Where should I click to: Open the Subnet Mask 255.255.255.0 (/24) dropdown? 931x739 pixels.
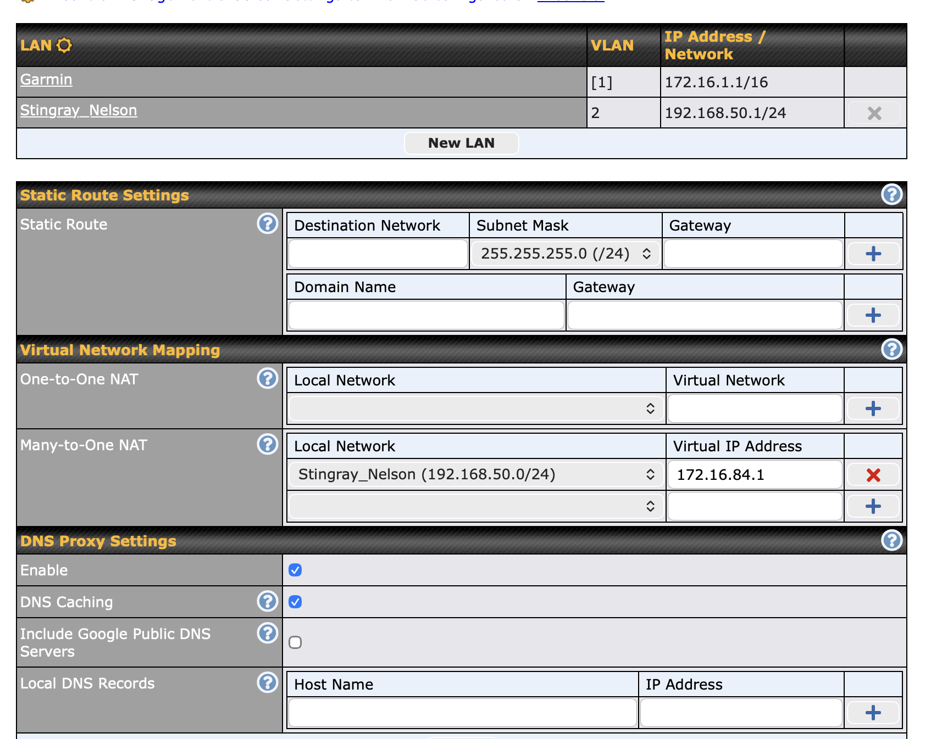[x=566, y=254]
